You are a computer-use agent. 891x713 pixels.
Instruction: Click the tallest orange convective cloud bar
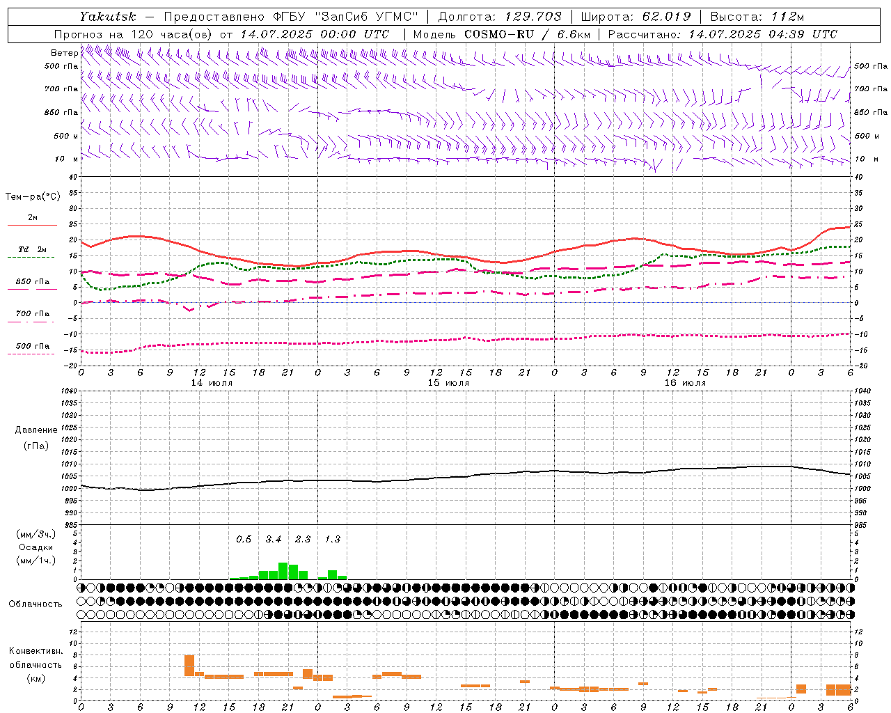[189, 665]
